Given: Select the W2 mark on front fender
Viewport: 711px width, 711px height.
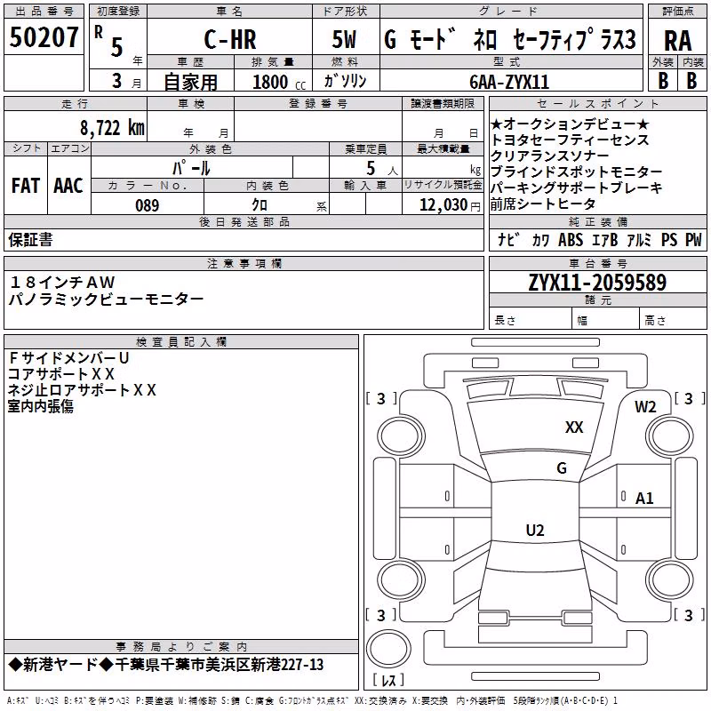Looking at the screenshot, I should click(646, 407).
